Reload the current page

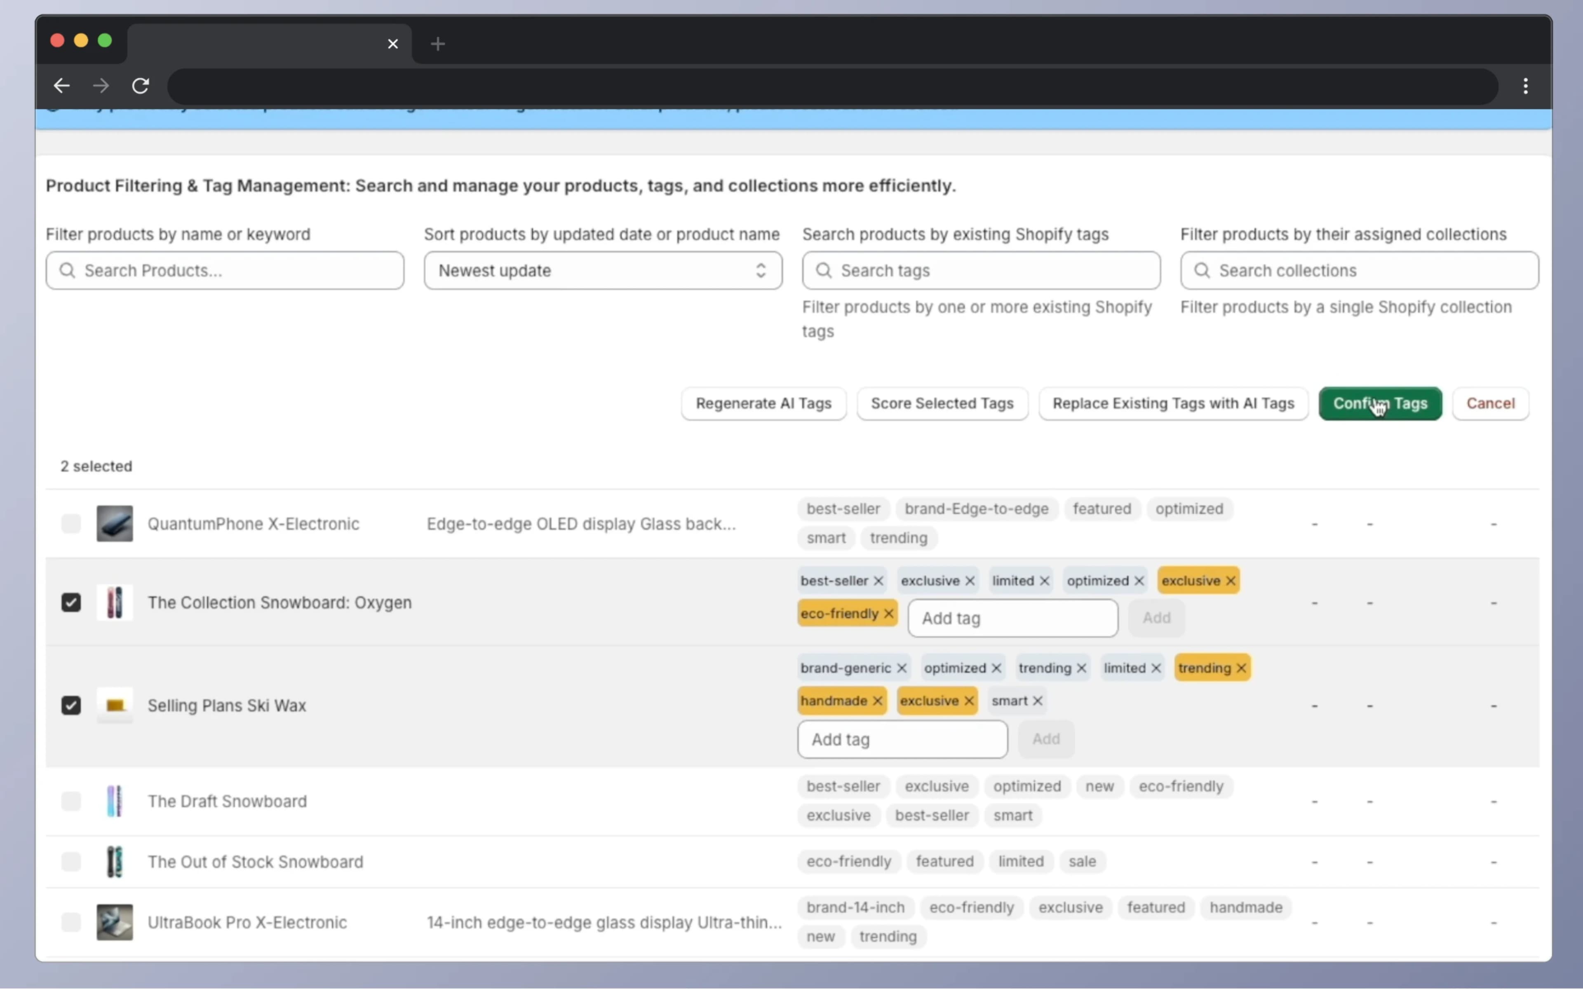pos(140,86)
